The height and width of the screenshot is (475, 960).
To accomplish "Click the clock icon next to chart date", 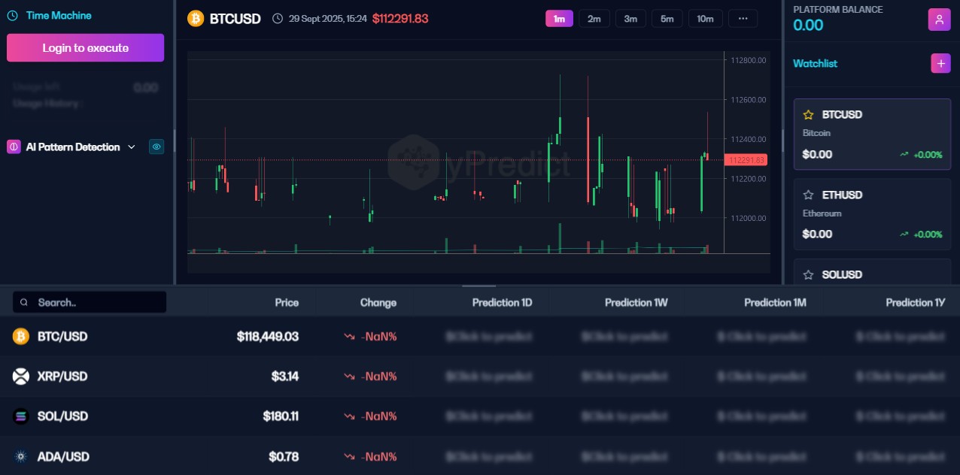I will coord(278,19).
